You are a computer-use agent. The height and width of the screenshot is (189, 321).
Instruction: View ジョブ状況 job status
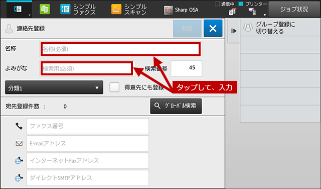[294, 9]
